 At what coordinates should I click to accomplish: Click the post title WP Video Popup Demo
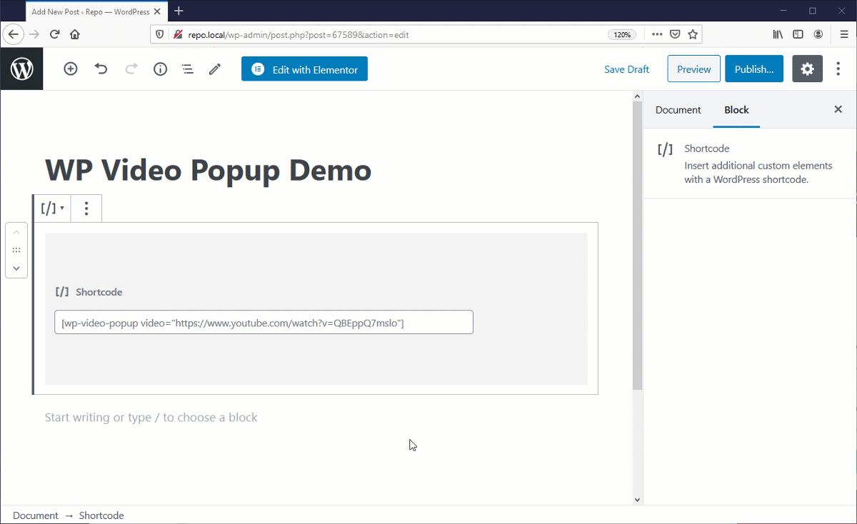point(208,171)
